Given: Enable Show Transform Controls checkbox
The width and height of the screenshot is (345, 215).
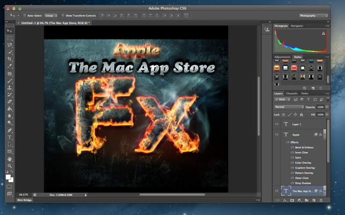Looking at the screenshot, I should pyautogui.click(x=63, y=16).
